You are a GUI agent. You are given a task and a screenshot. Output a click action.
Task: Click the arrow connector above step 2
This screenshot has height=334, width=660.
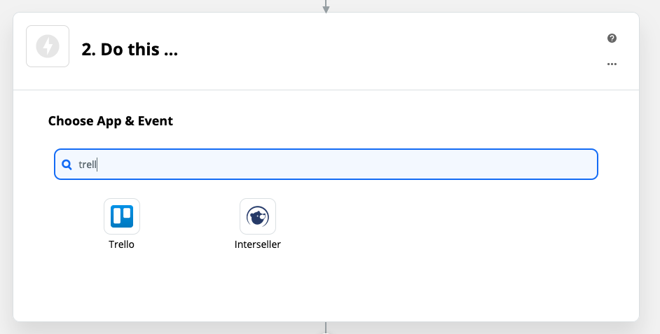pos(325,6)
